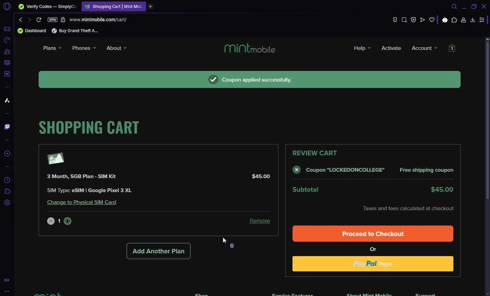Open GX Corner gamepad icon in sidebar
This screenshot has height=296, width=490.
tap(7, 29)
